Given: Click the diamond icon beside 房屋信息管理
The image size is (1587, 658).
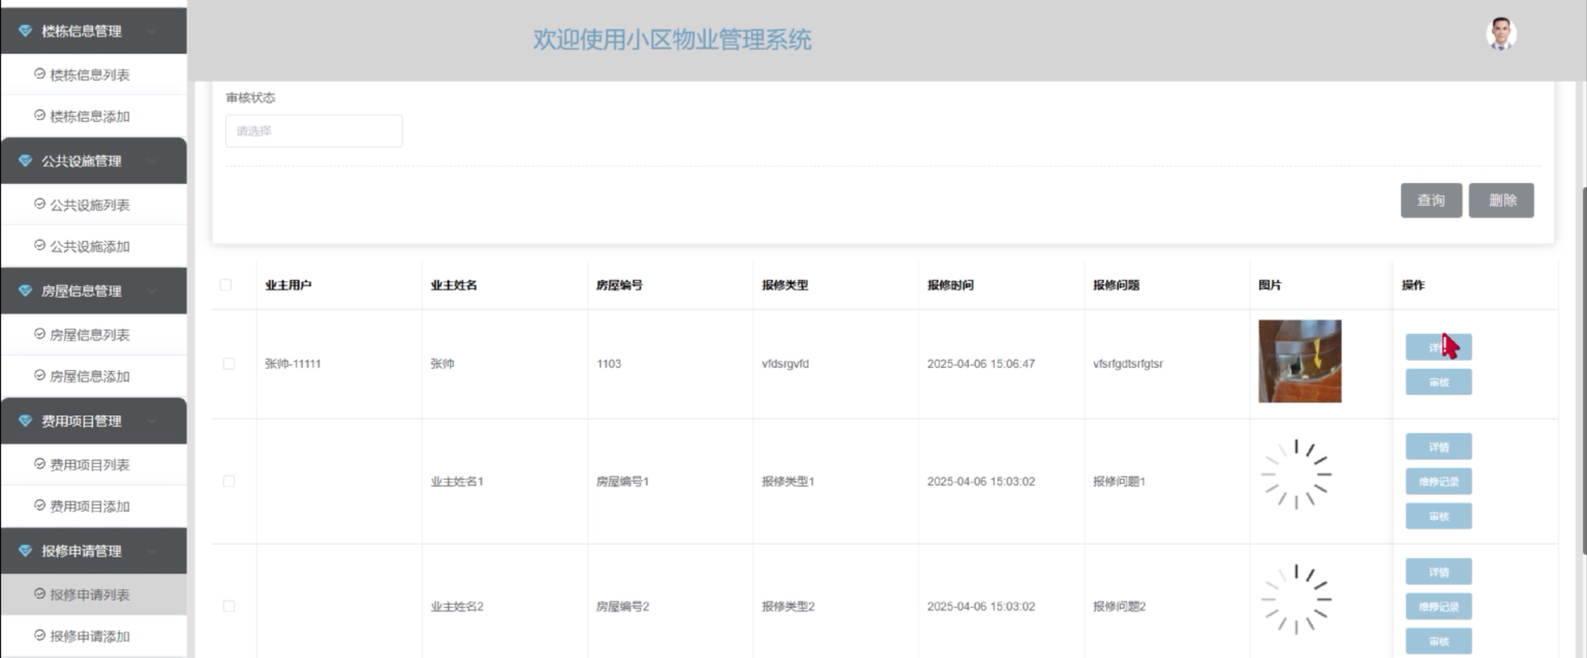Looking at the screenshot, I should coord(25,291).
